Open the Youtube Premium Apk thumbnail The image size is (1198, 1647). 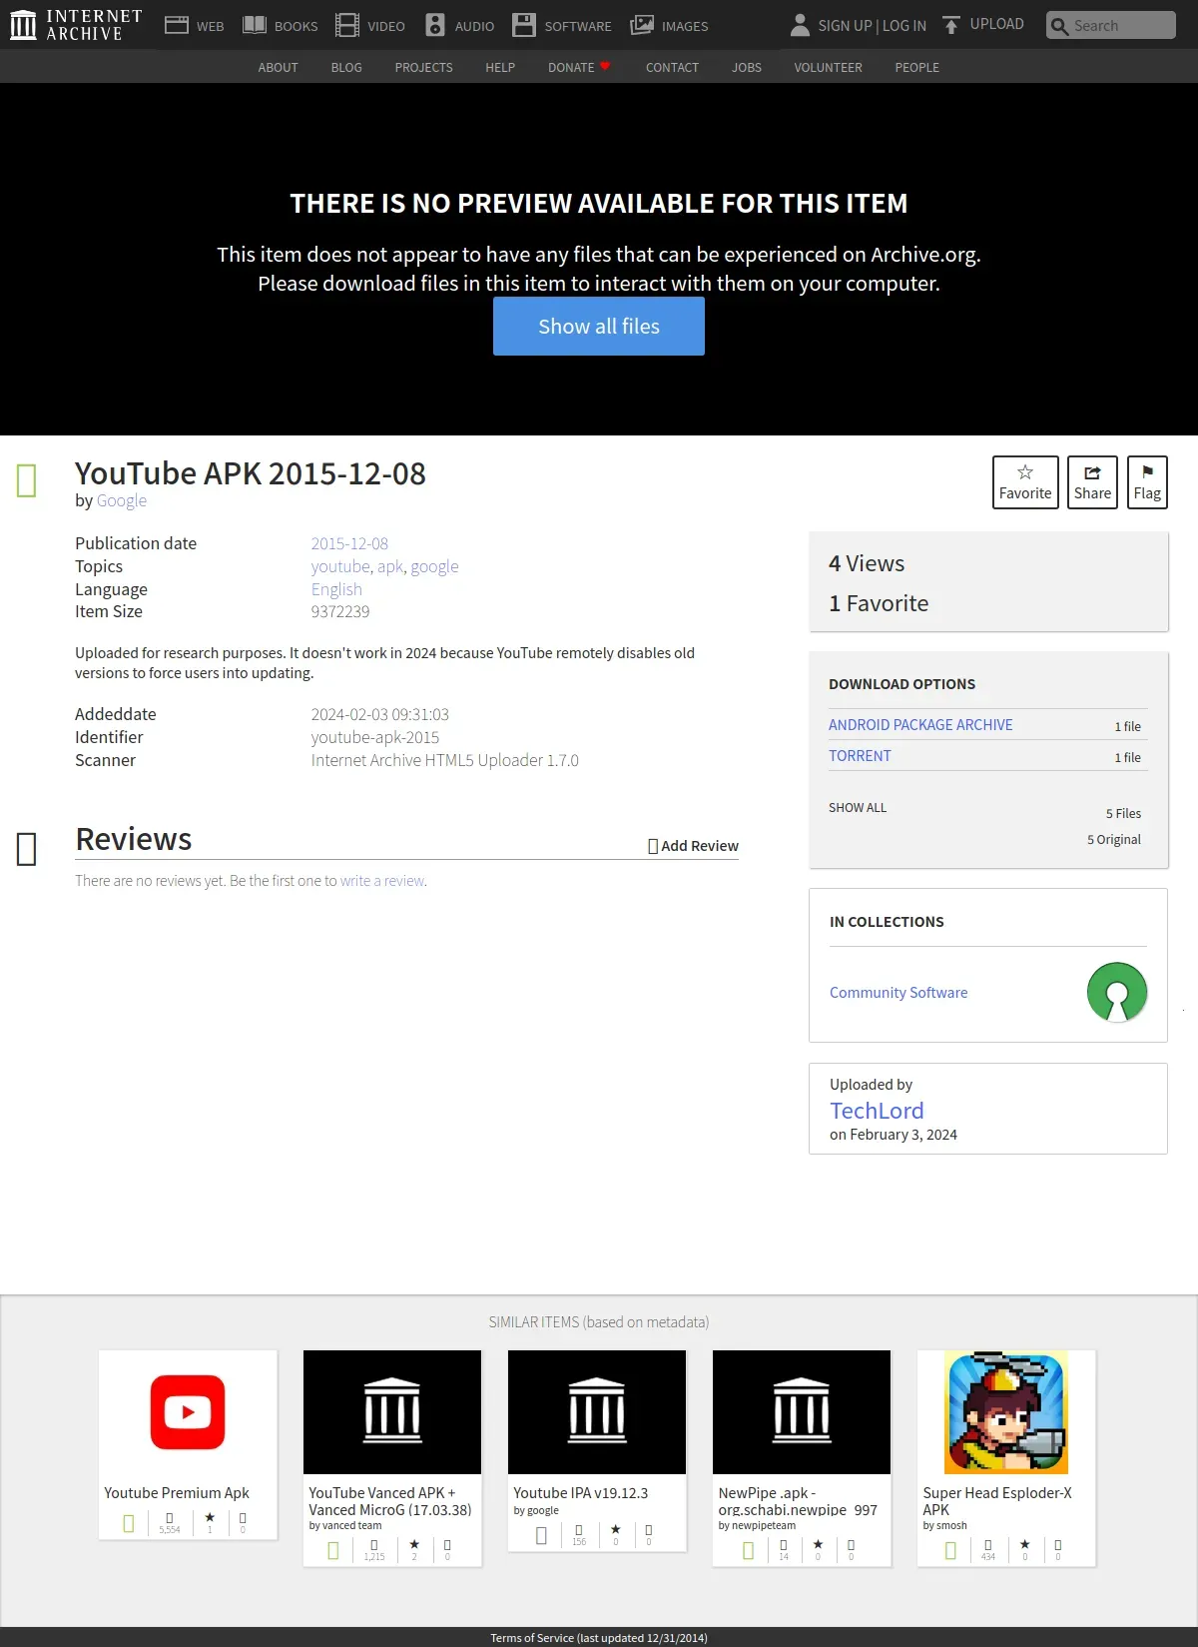pyautogui.click(x=188, y=1412)
